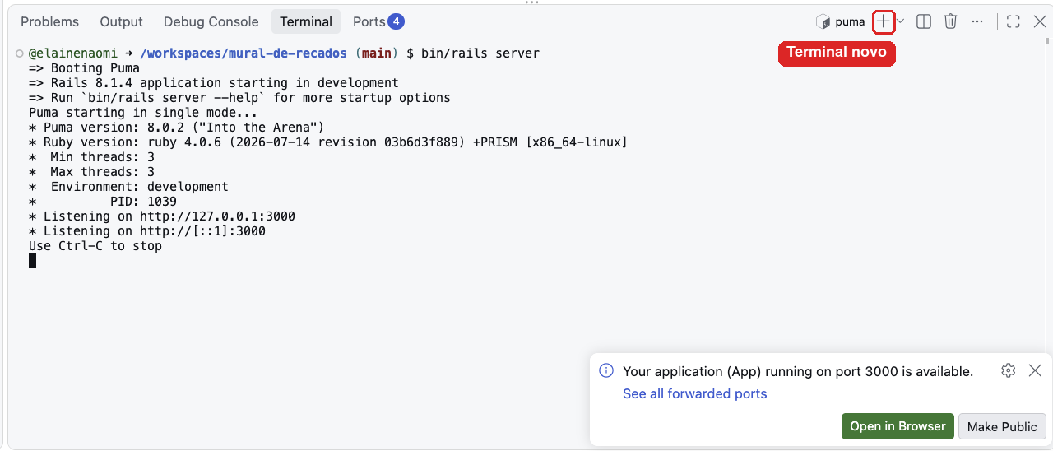Click the main branch name in prompt
The width and height of the screenshot is (1053, 451).
coord(377,53)
